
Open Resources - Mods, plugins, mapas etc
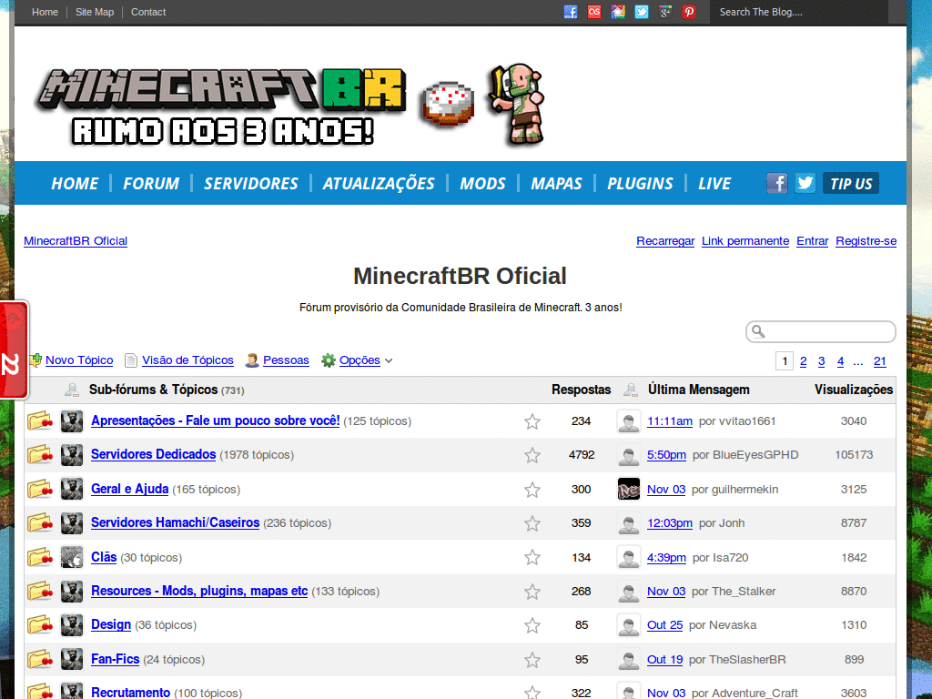tap(199, 591)
